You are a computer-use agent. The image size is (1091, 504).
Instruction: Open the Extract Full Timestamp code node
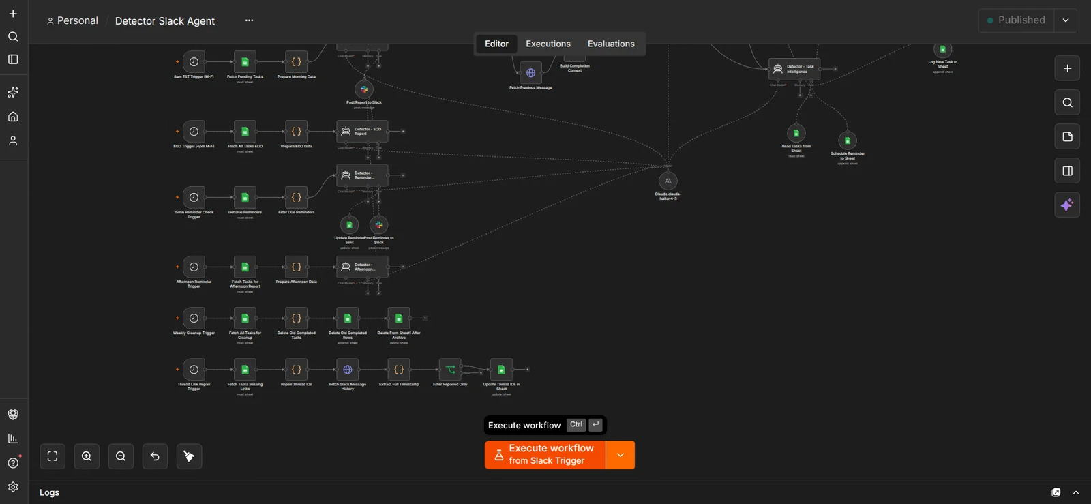click(399, 370)
